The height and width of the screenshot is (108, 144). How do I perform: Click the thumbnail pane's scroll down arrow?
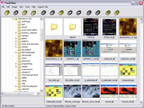[x=141, y=102]
